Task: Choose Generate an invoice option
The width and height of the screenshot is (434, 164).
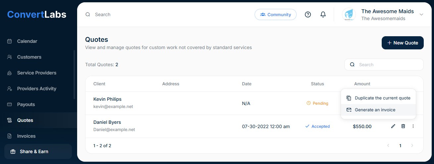Action: pyautogui.click(x=375, y=110)
